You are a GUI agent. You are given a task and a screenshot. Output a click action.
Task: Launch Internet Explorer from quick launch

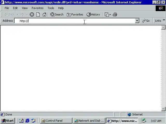27,121
